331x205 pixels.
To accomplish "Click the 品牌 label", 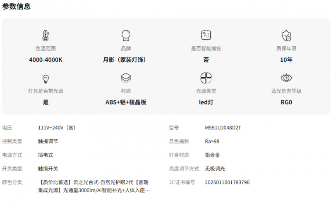I will tap(126, 48).
